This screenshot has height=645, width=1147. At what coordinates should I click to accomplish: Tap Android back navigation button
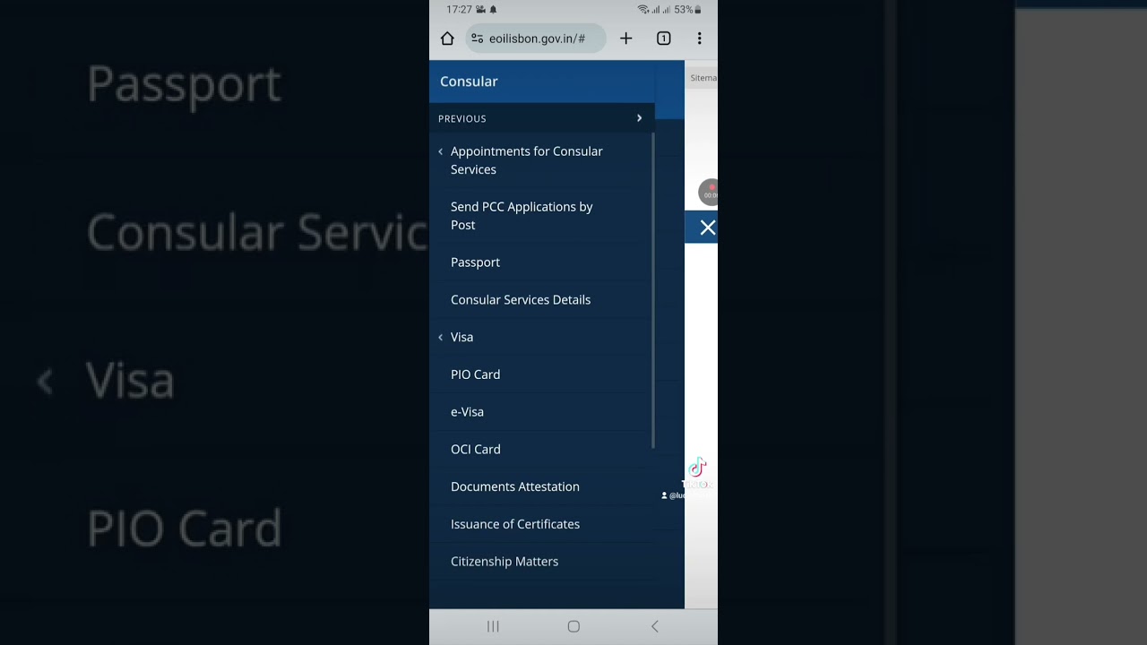click(x=654, y=626)
